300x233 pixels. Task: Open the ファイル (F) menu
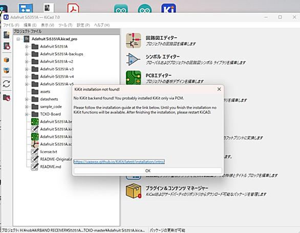point(11,25)
